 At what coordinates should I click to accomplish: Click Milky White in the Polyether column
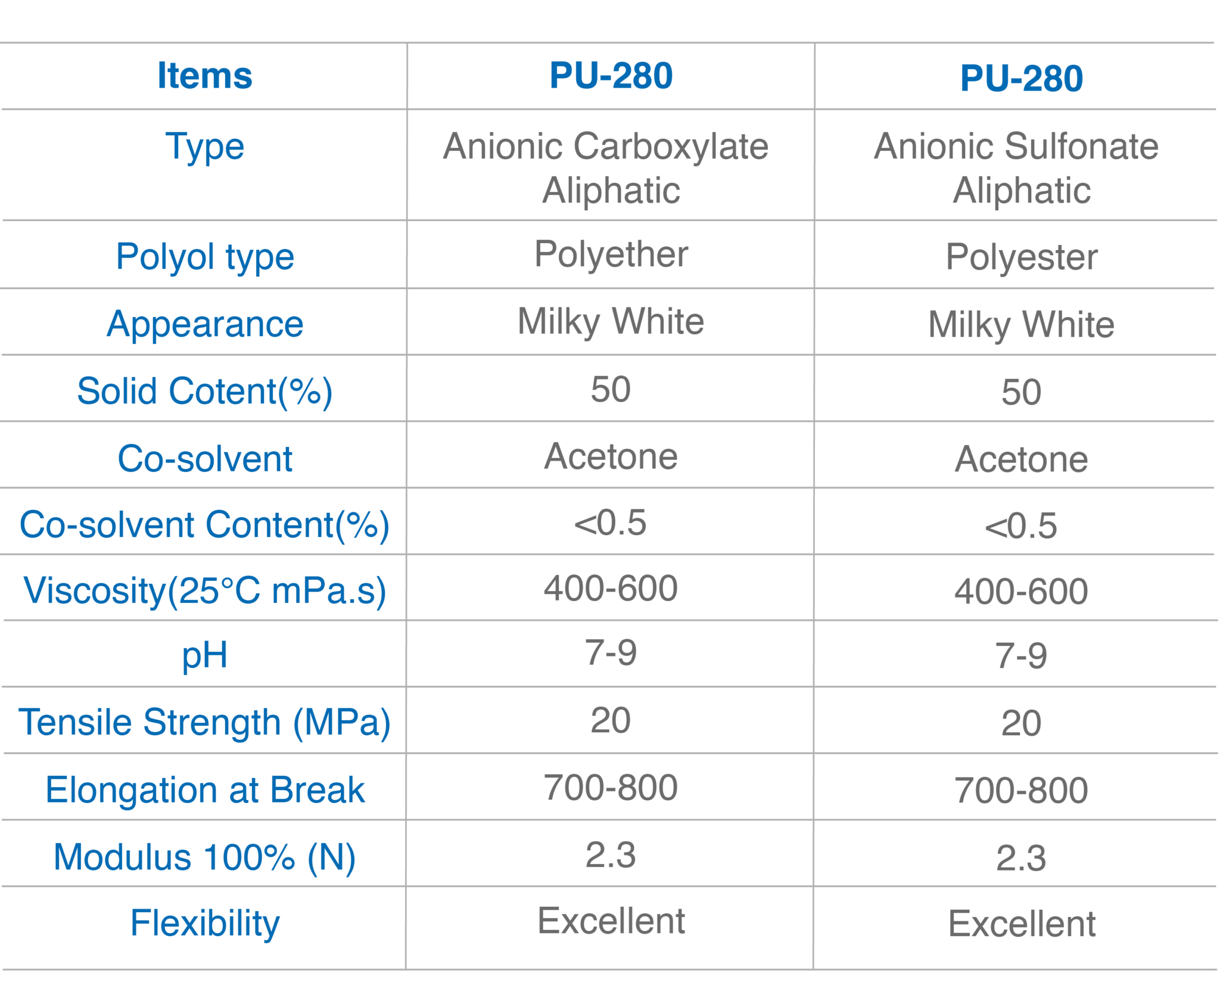tap(611, 322)
